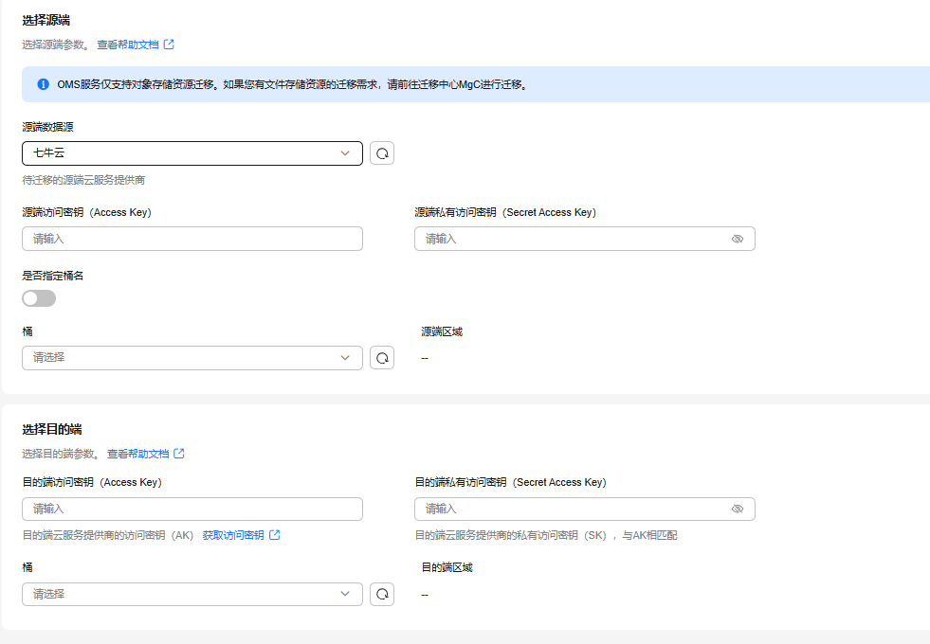This screenshot has height=644, width=930.
Task: Show source Secret Access Key via eye icon
Action: pyautogui.click(x=738, y=239)
